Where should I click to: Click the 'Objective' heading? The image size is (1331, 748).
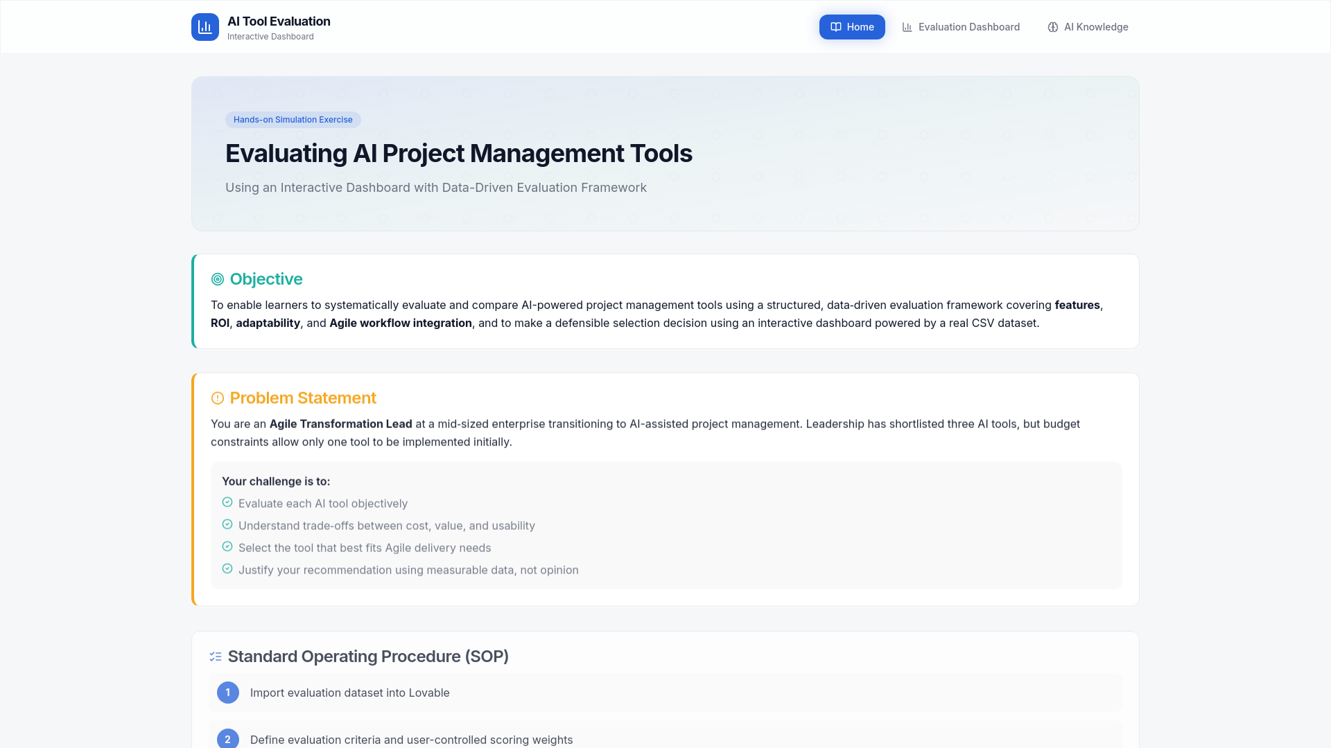coord(266,279)
